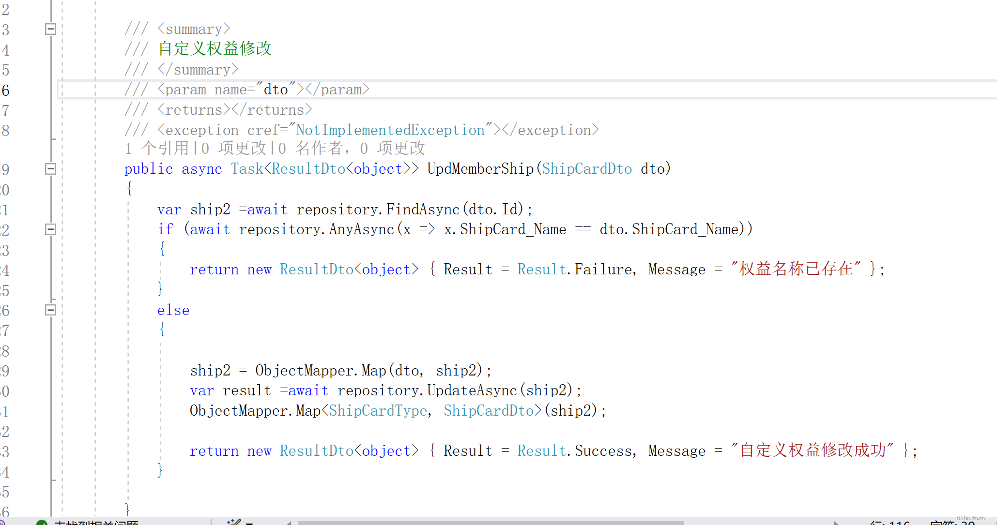Collapse the <summary> comment block fold marker
This screenshot has height=525, width=997.
pos(49,29)
